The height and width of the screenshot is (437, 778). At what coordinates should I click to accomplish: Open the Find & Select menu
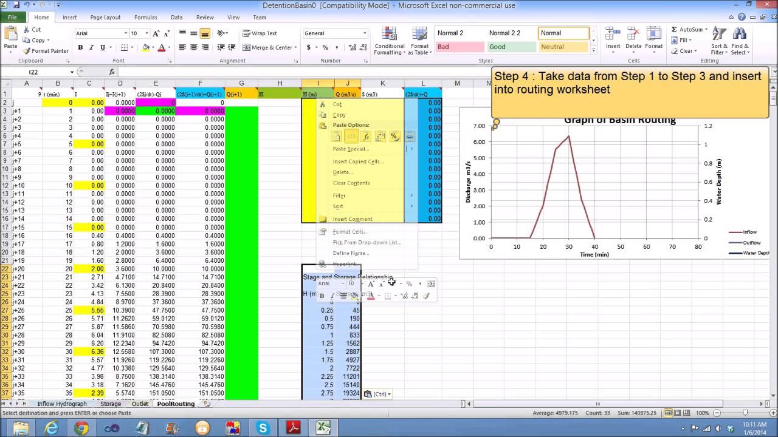coord(740,41)
